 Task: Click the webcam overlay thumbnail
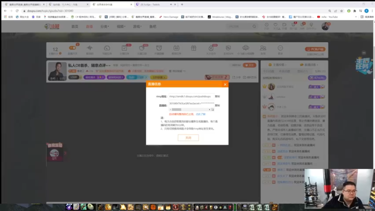tap(339, 189)
